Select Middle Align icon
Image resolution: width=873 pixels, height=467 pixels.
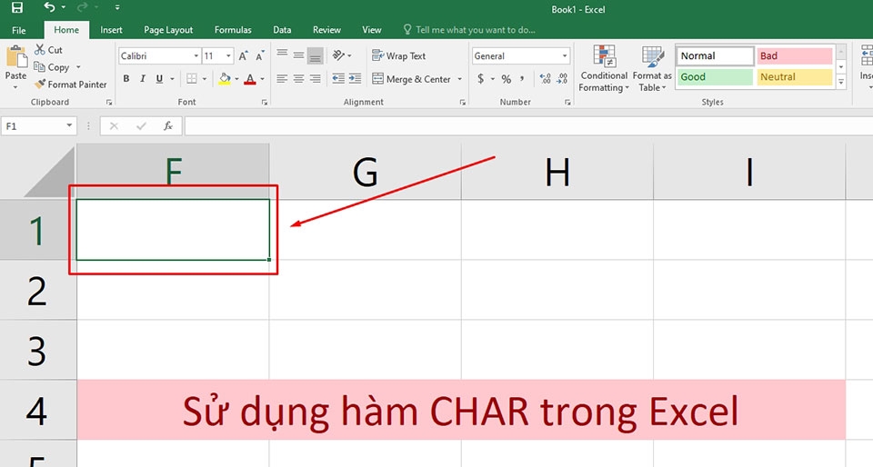pyautogui.click(x=299, y=55)
